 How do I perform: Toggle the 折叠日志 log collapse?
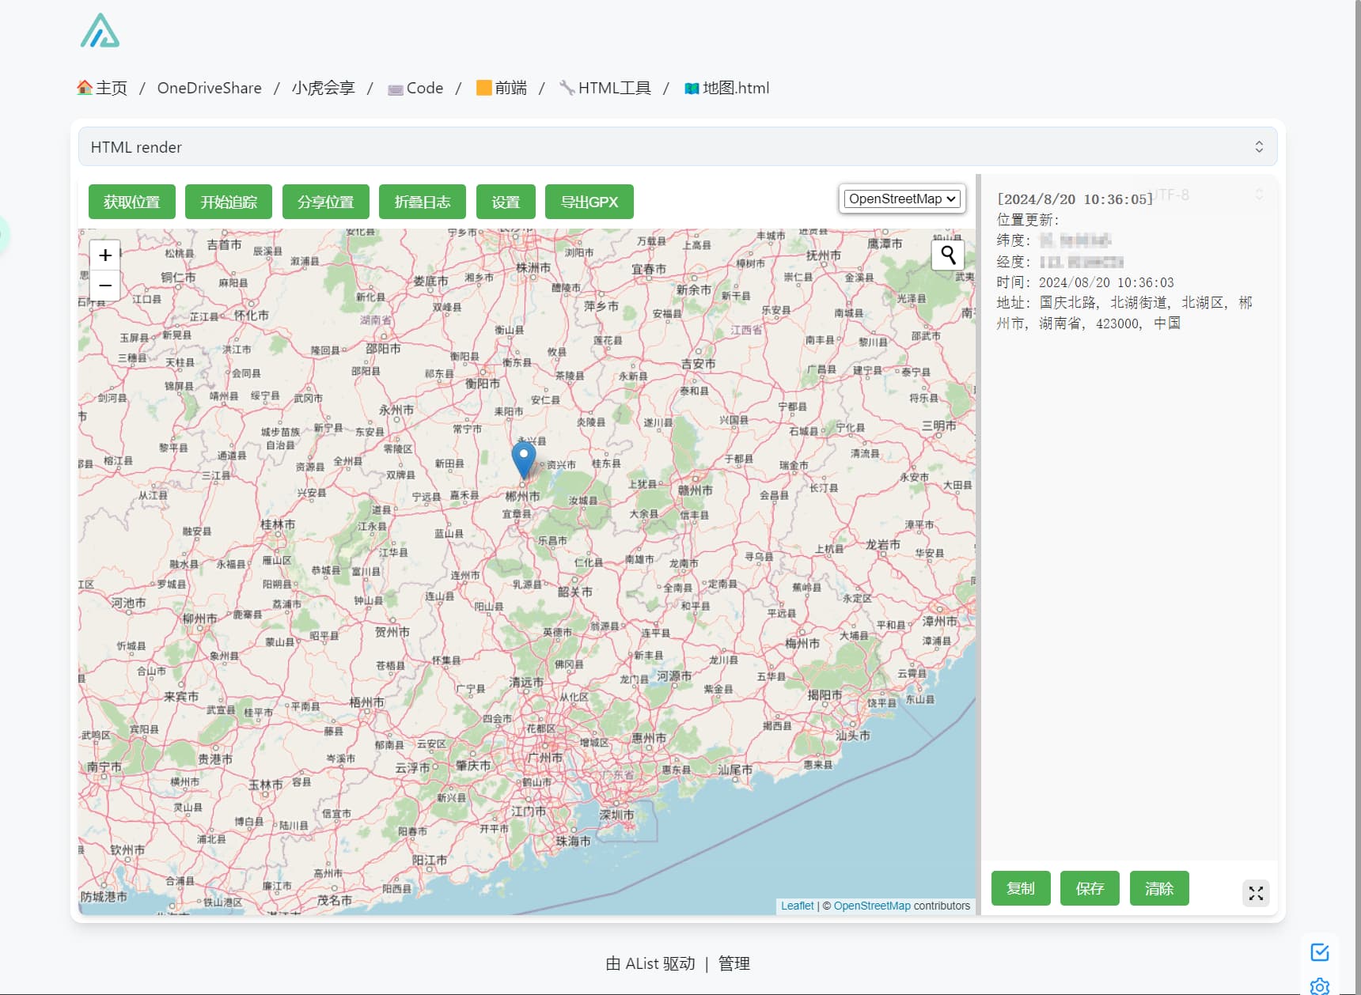coord(423,202)
